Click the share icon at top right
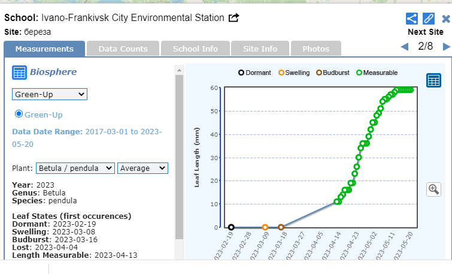Image resolution: width=452 pixels, height=274 pixels. pyautogui.click(x=412, y=19)
